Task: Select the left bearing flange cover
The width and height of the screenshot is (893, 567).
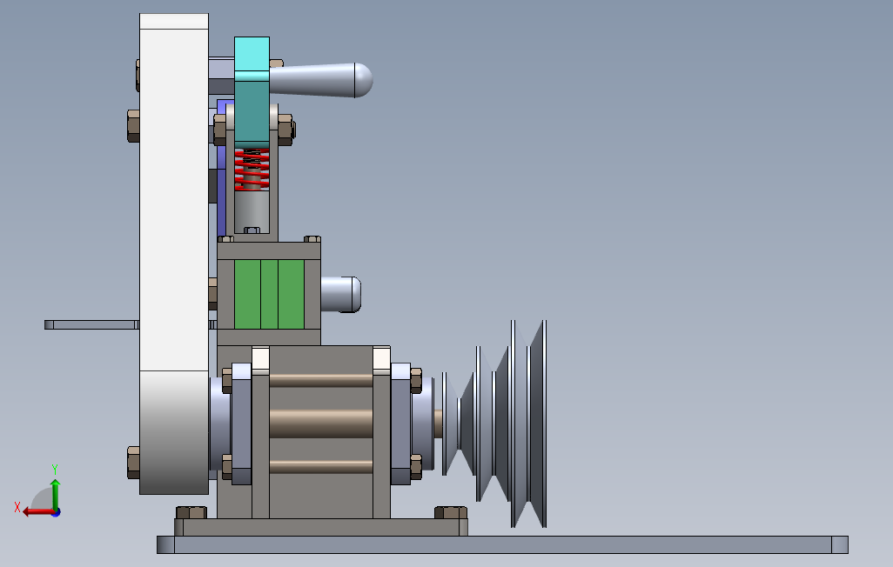Action: [x=241, y=424]
